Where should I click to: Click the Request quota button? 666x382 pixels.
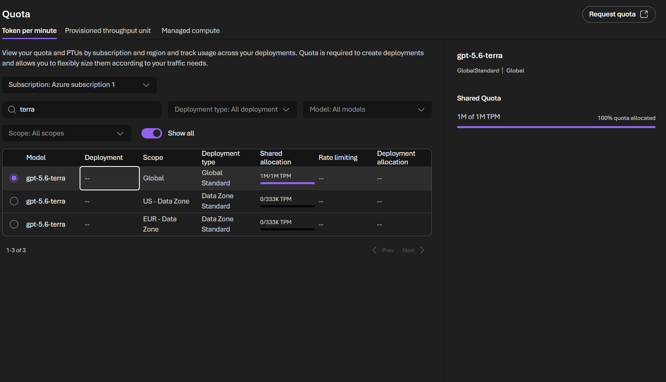[619, 14]
